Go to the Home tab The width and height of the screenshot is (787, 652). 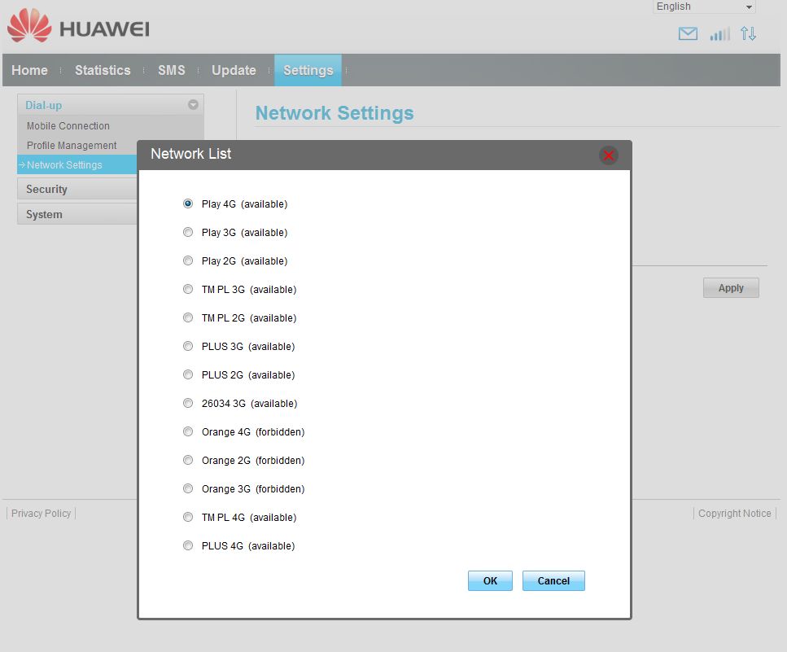(x=29, y=71)
